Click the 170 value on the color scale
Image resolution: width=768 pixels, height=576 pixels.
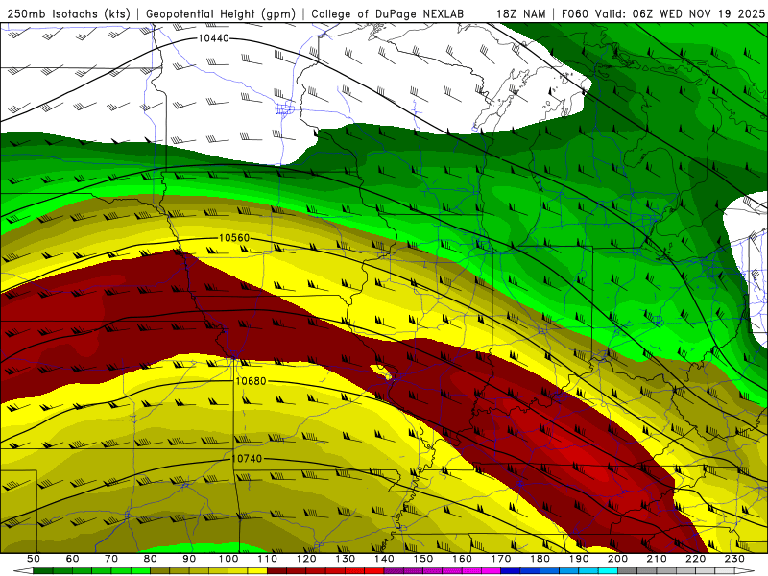(501, 559)
